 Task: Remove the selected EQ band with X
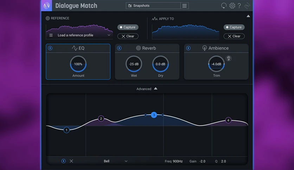[71, 161]
